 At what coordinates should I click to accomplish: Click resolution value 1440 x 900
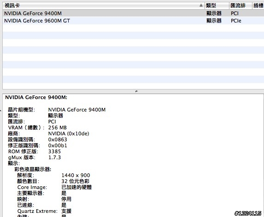click(x=76, y=175)
